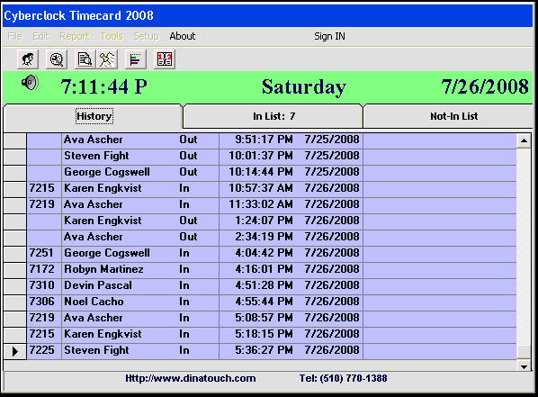Click the scrollbar up arrow

point(524,140)
